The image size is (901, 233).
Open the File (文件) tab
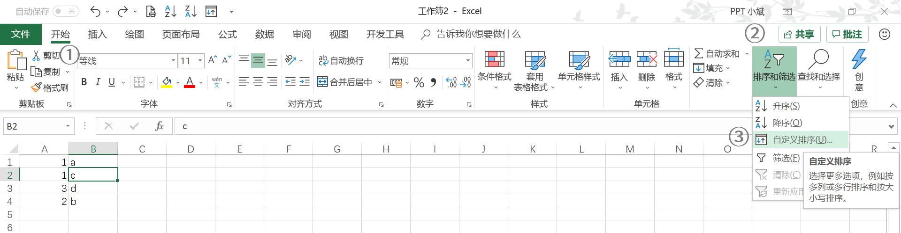click(21, 34)
